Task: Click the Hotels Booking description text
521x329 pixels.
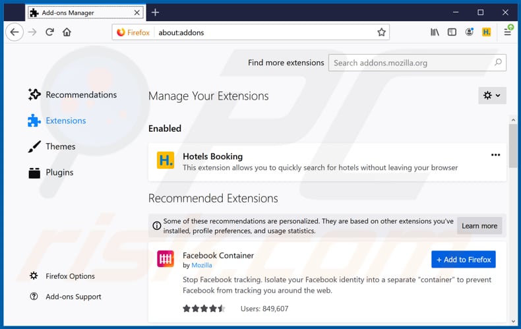Action: (x=321, y=167)
